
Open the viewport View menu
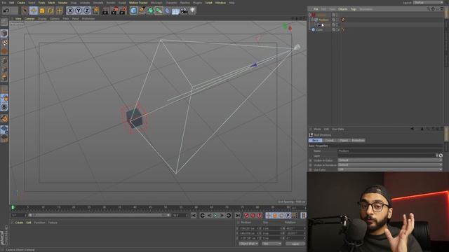click(18, 19)
